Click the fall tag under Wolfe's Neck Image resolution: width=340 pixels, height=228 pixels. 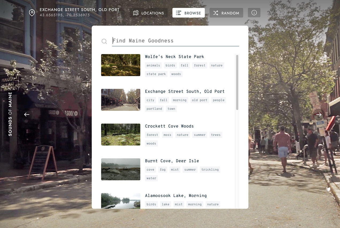(x=184, y=65)
